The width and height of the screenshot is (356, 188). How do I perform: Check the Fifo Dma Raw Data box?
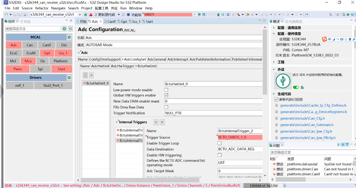(x=166, y=107)
